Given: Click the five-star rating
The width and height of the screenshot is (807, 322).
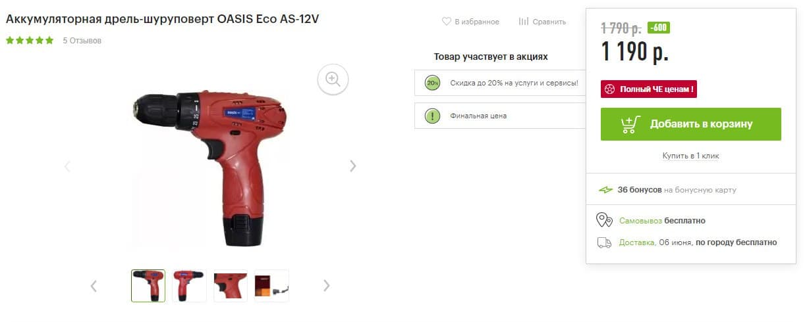Looking at the screenshot, I should click(30, 40).
